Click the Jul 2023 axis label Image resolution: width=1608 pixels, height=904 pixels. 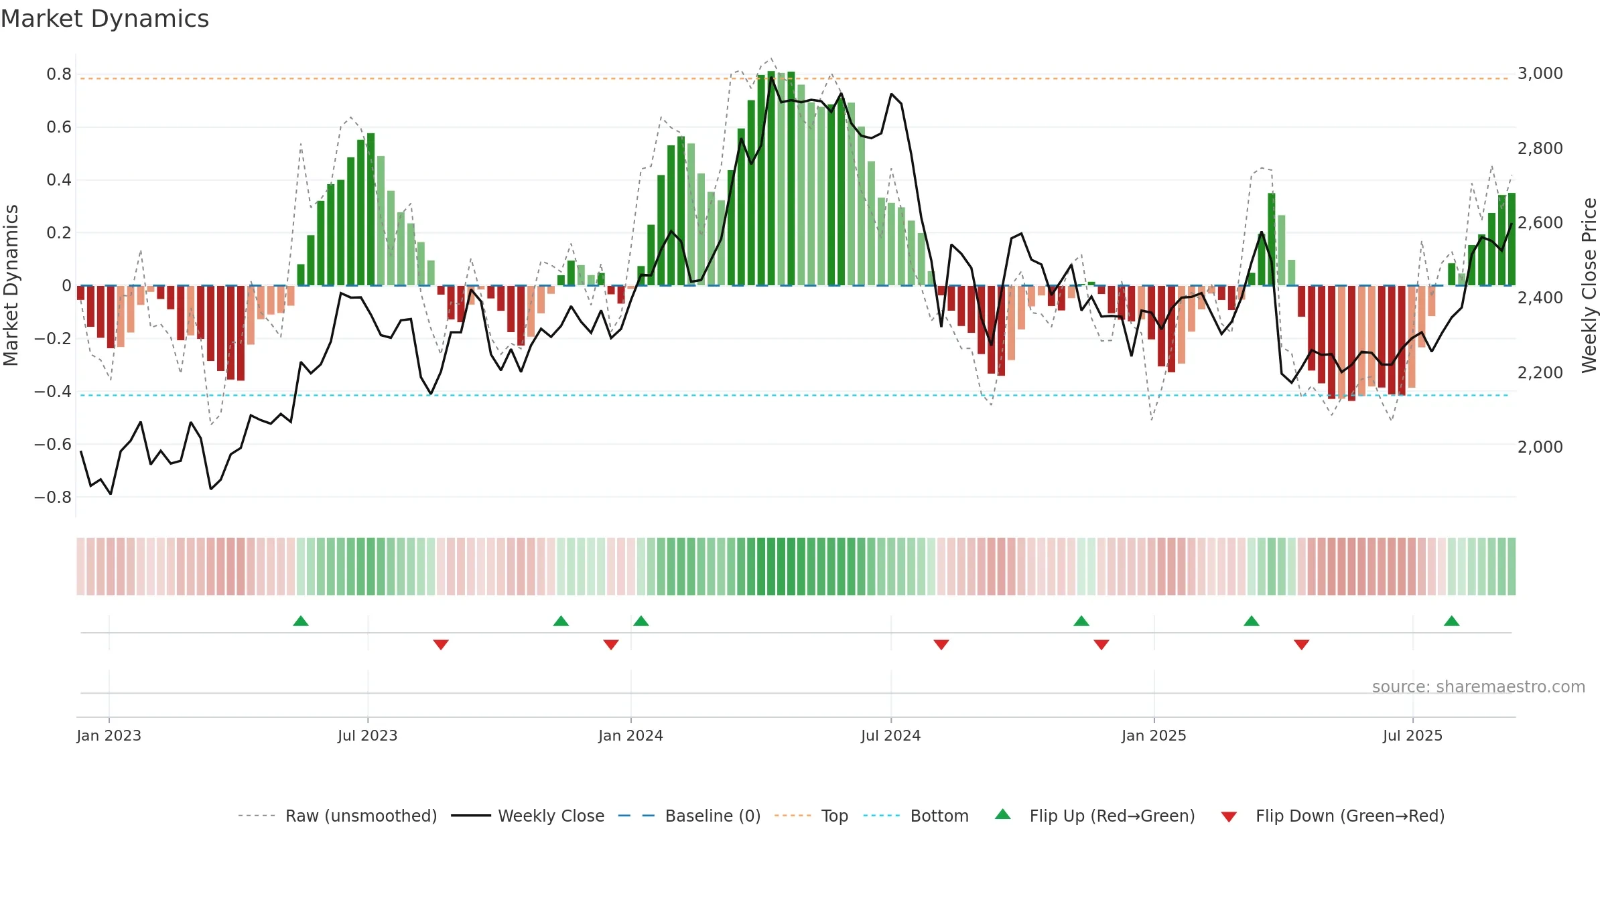coord(368,735)
